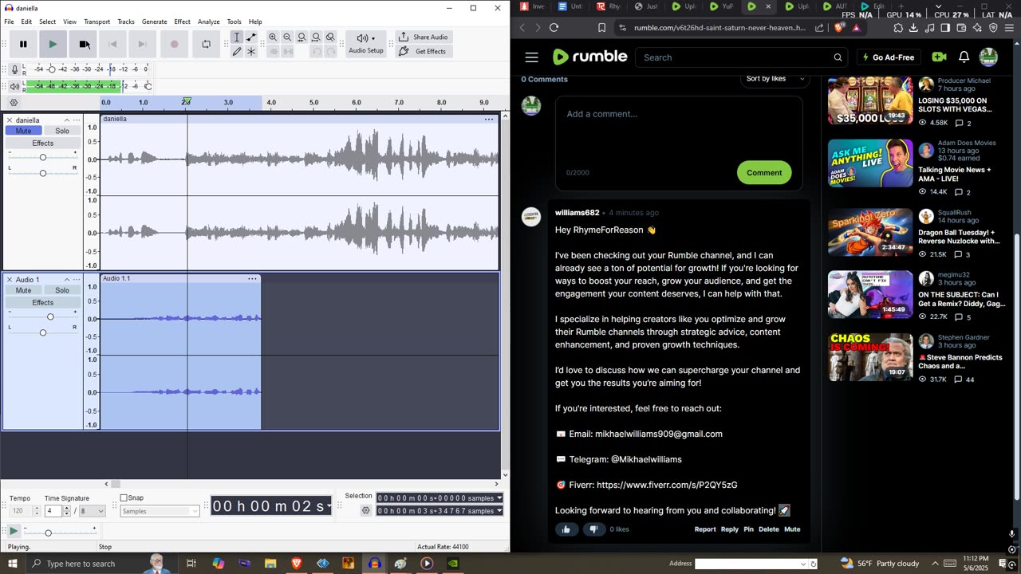The image size is (1021, 574).
Task: Open the Snap units Samples dropdown
Action: click(160, 511)
